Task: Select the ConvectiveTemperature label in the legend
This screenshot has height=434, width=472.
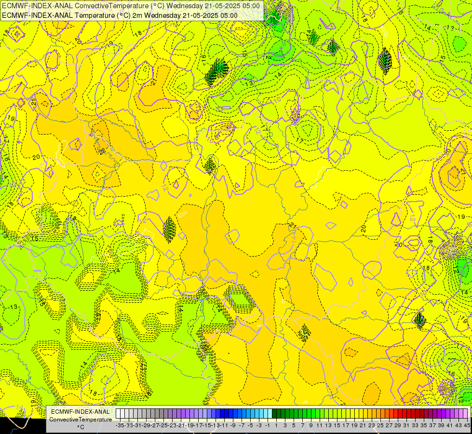Action: (x=81, y=419)
